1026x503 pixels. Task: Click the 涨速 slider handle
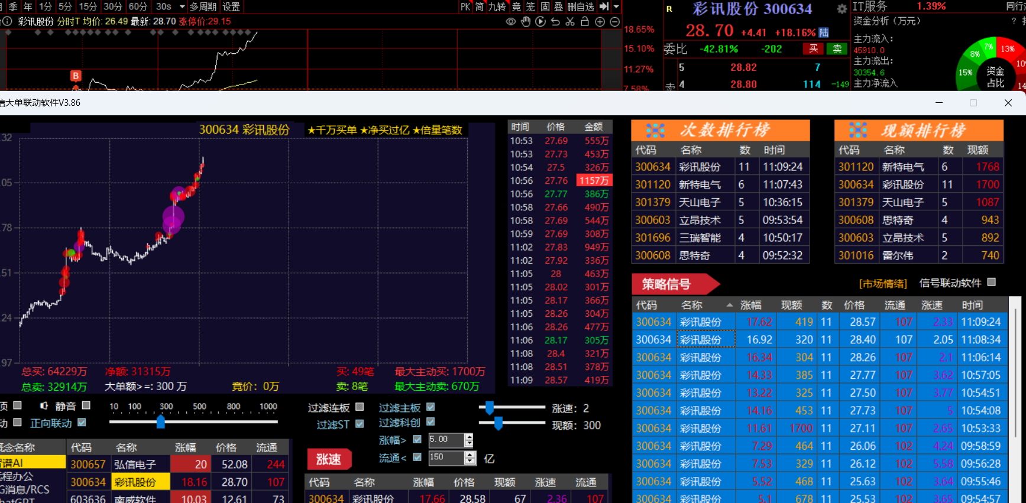(489, 407)
